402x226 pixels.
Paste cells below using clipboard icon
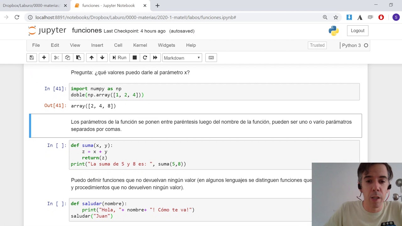click(x=79, y=58)
